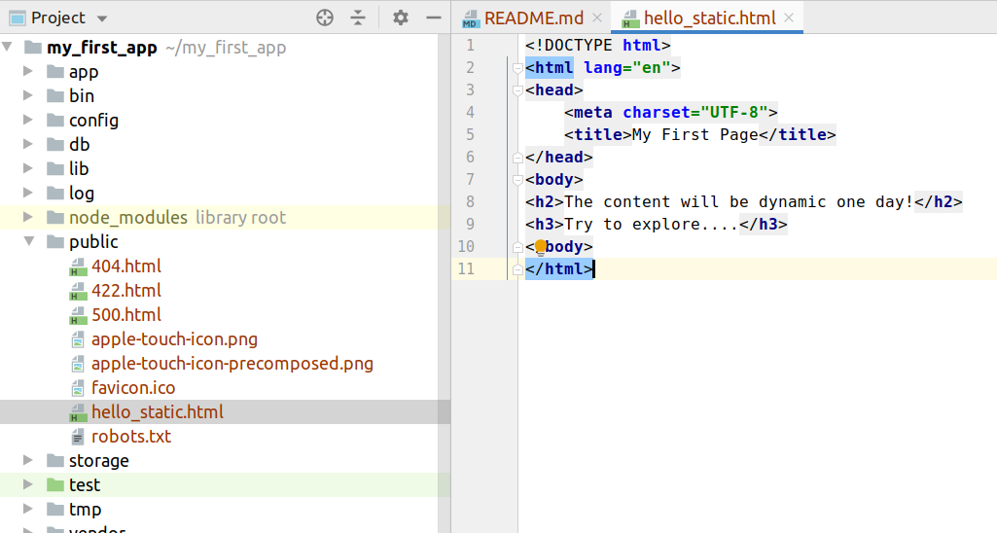Select robots.txt in the tree
The image size is (997, 533).
(x=131, y=437)
